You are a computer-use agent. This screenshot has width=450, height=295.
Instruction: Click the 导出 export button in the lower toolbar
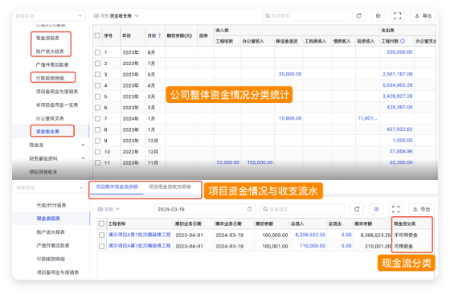point(421,209)
